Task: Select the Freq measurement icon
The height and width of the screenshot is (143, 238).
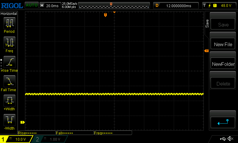Action: [10, 43]
